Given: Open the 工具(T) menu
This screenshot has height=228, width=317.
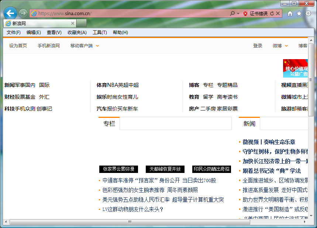Looking at the screenshot, I should [100, 33].
